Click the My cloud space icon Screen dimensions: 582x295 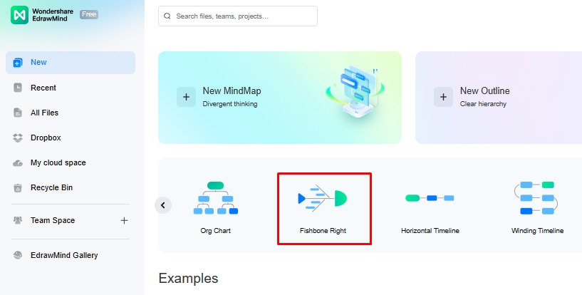coord(18,163)
